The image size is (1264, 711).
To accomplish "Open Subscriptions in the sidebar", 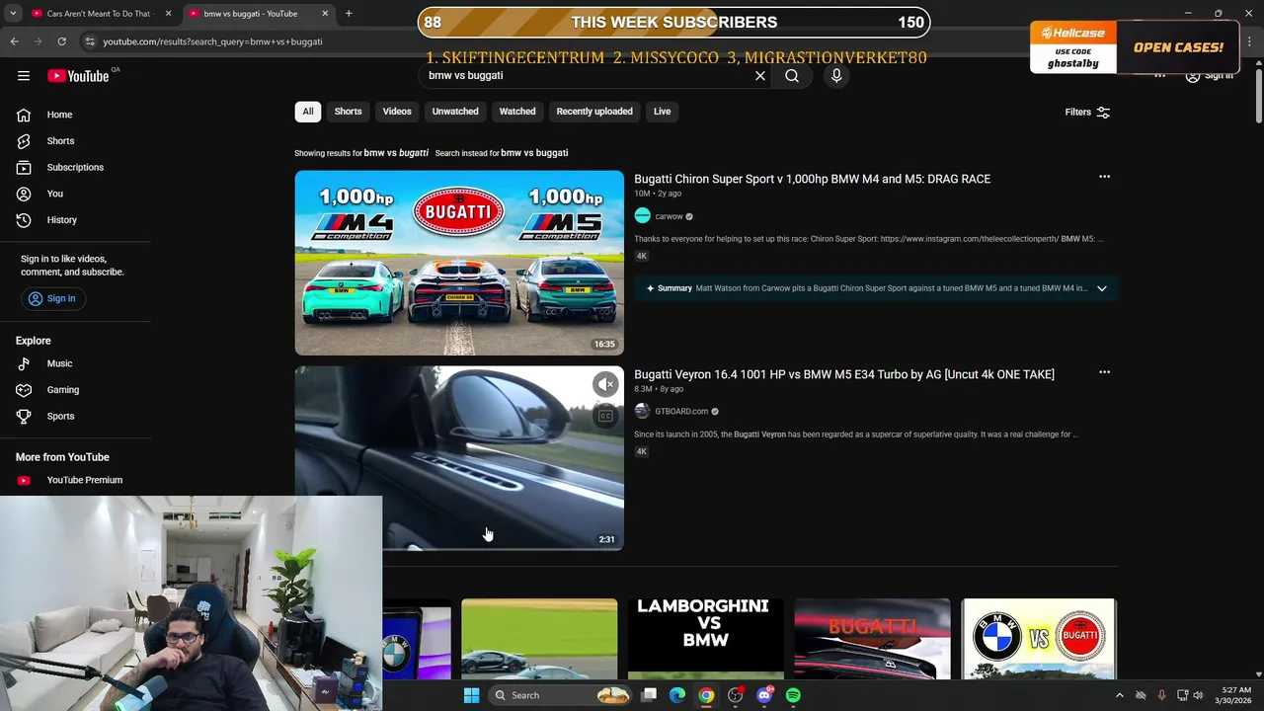I will pyautogui.click(x=75, y=168).
